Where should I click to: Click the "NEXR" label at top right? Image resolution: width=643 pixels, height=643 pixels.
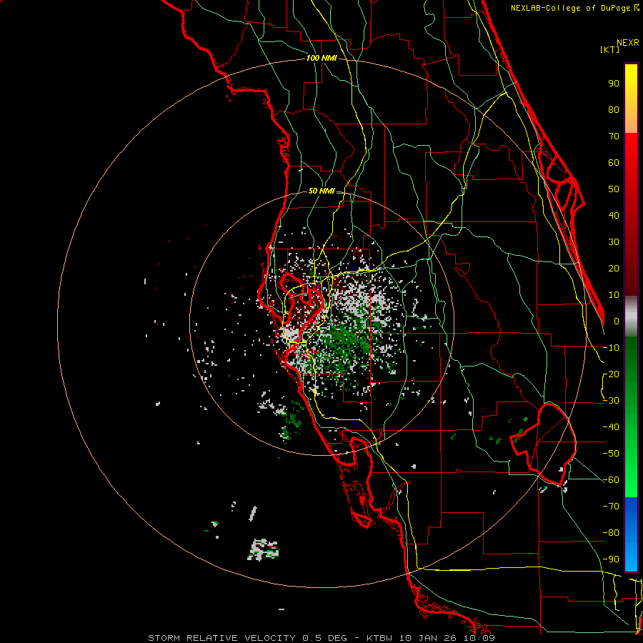(x=628, y=43)
